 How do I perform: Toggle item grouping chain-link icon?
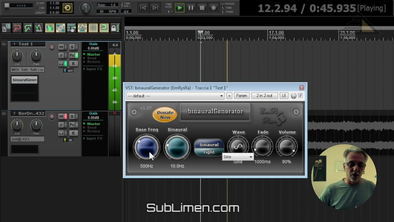tap(60, 28)
